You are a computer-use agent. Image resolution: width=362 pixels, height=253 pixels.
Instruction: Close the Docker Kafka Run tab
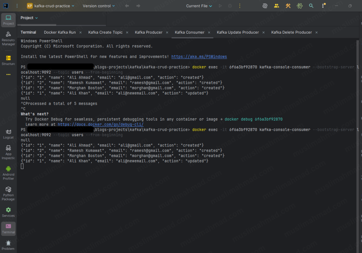[x=80, y=33]
